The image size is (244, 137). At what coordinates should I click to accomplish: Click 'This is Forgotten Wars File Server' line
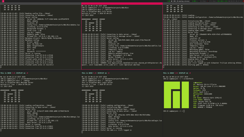97,11
